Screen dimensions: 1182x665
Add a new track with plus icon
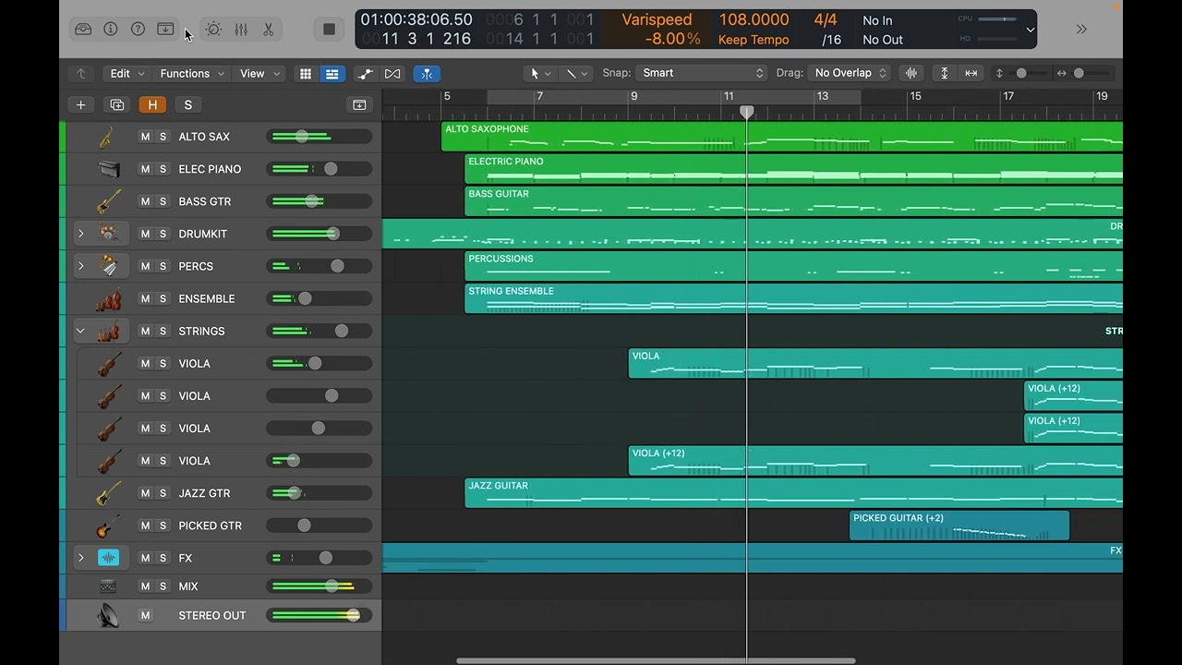tap(80, 104)
